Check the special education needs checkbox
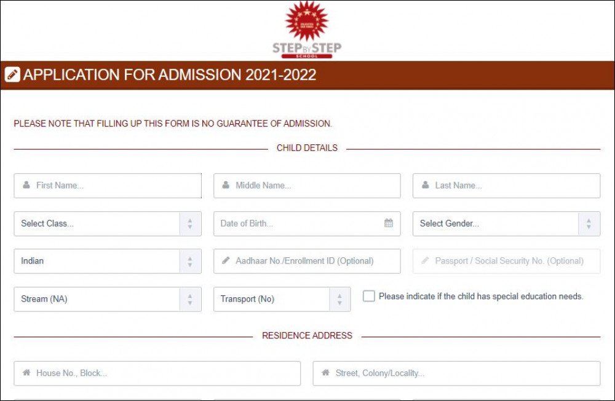The width and height of the screenshot is (615, 401). click(x=369, y=296)
